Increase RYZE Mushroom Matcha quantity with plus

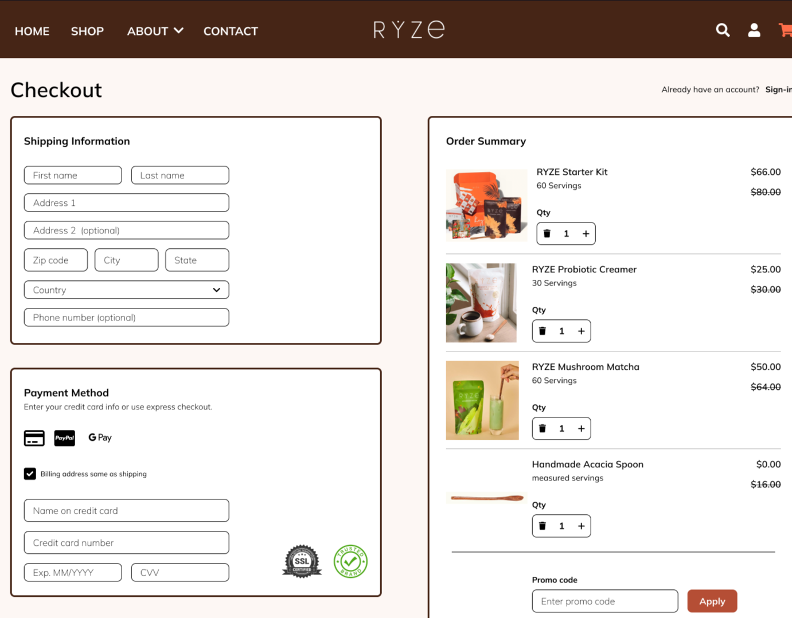pyautogui.click(x=581, y=428)
